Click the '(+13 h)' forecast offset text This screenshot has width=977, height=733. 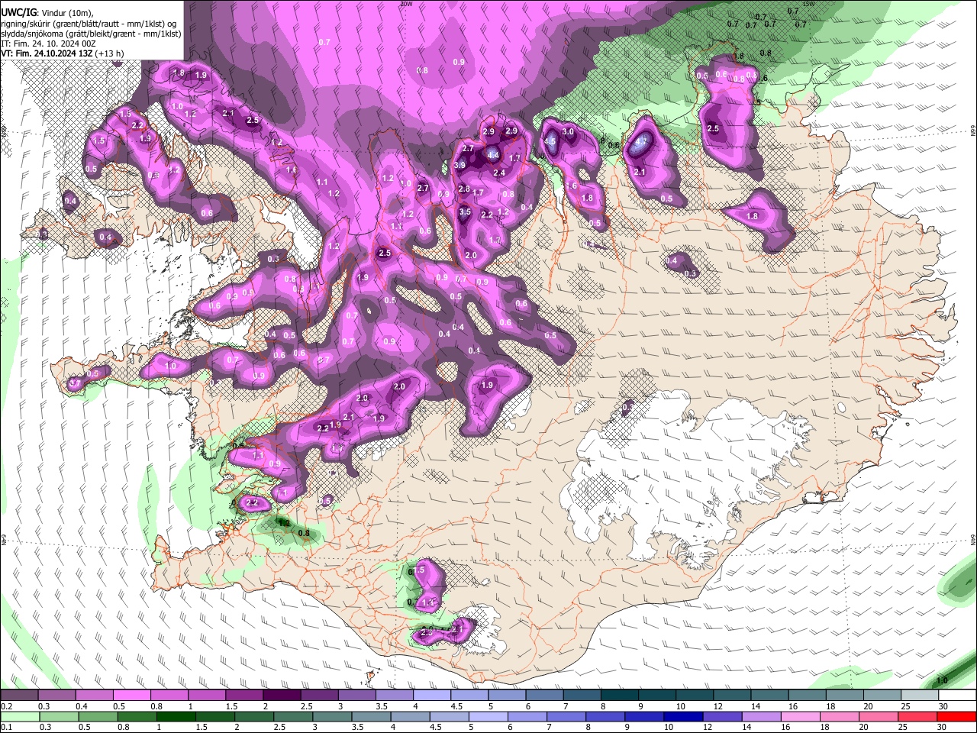coord(110,53)
